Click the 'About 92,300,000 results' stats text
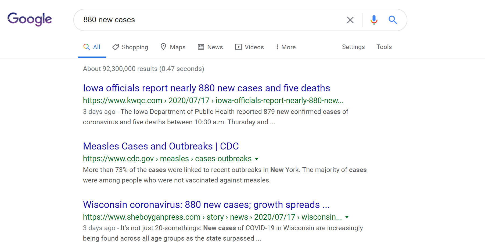This screenshot has height=243, width=485. point(143,69)
